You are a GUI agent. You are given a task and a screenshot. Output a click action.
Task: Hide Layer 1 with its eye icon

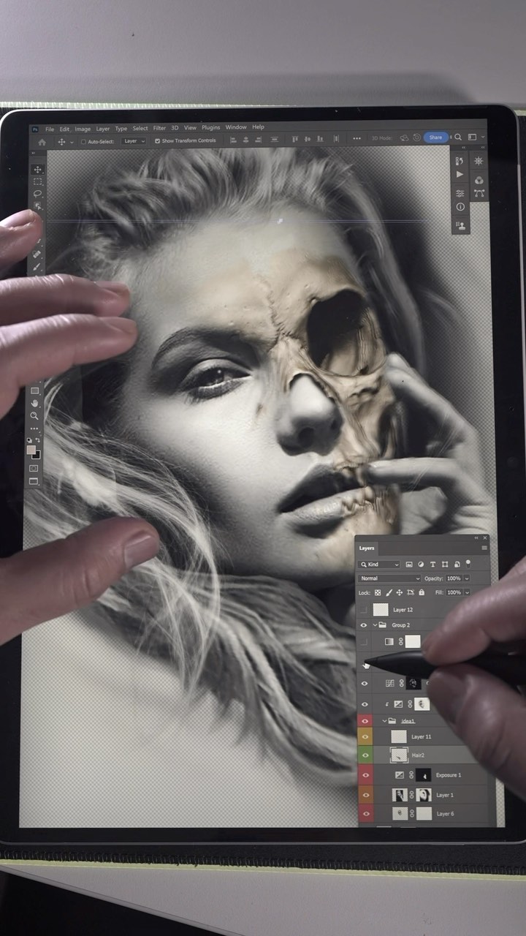point(365,794)
